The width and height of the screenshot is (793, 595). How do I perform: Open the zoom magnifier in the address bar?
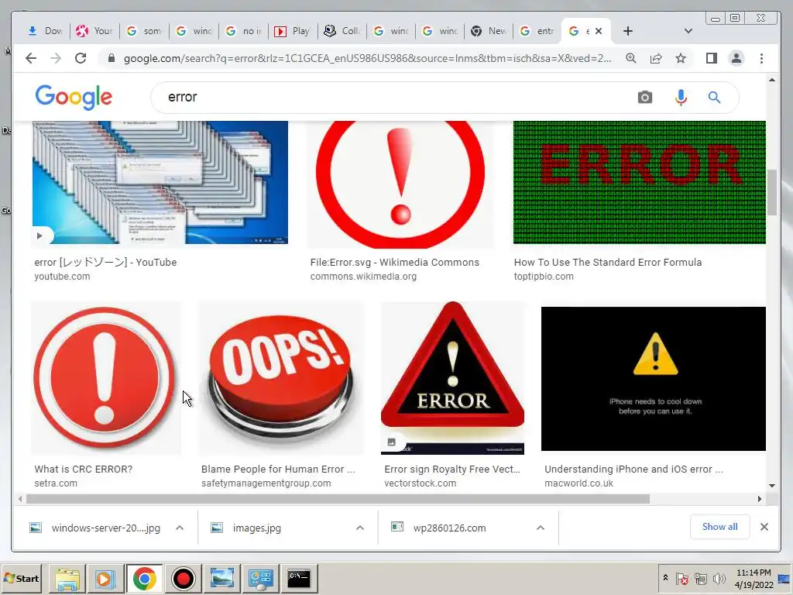point(630,58)
